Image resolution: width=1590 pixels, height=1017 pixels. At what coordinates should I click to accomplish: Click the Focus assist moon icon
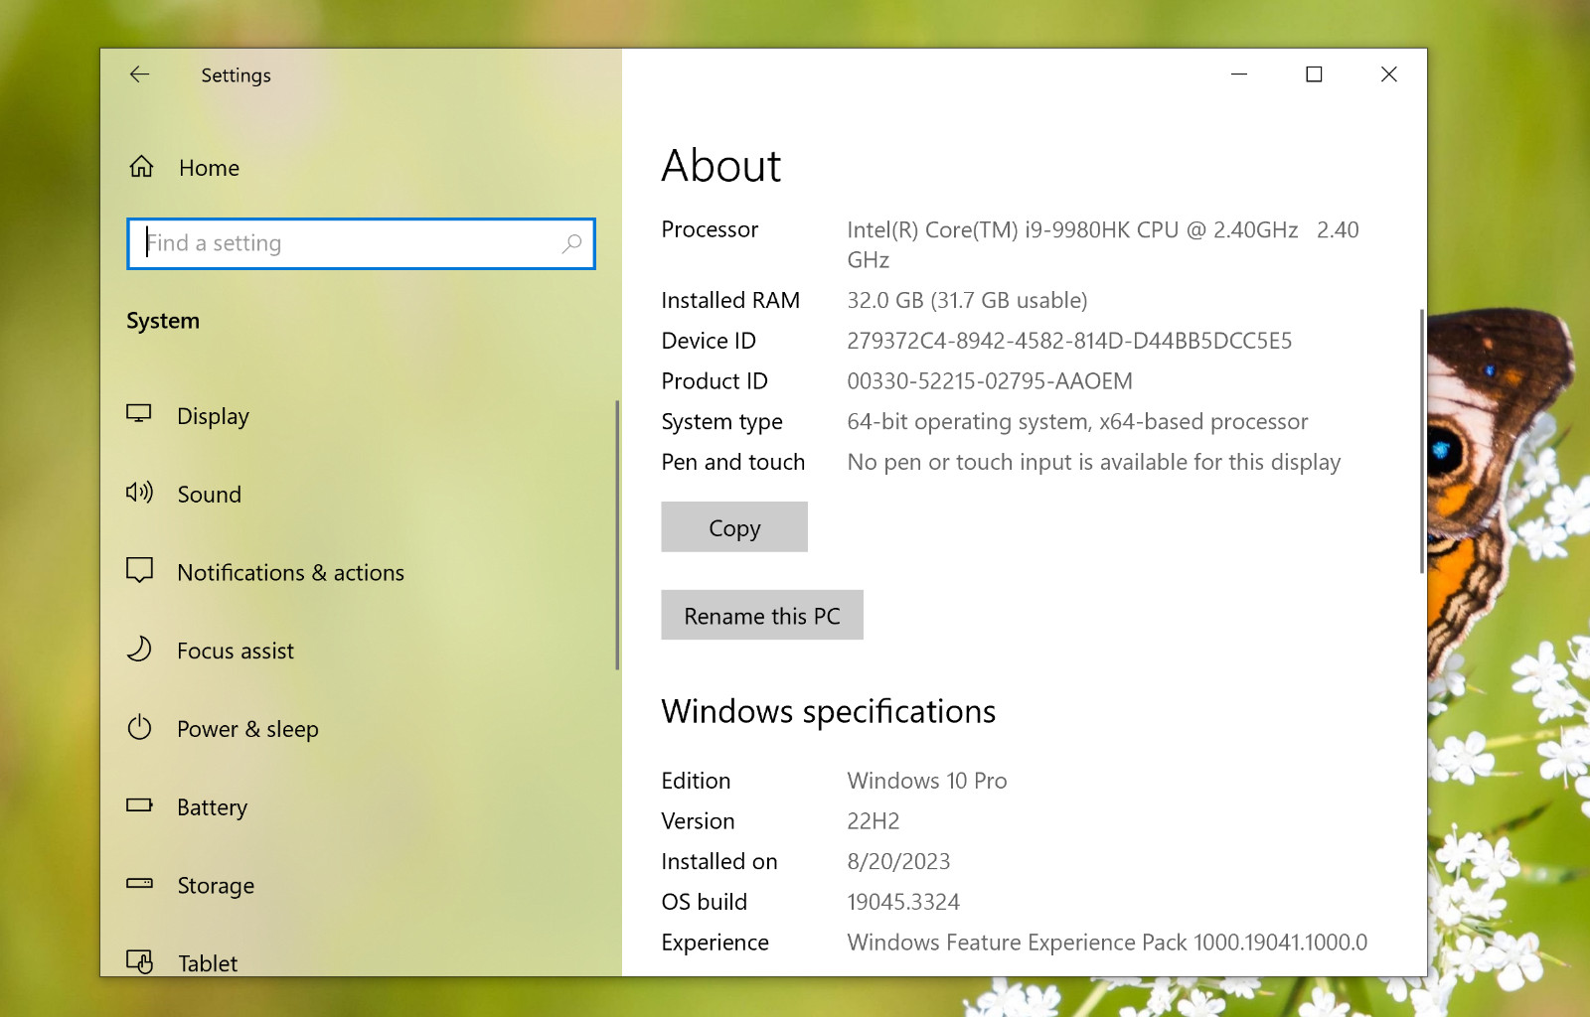[x=139, y=649]
